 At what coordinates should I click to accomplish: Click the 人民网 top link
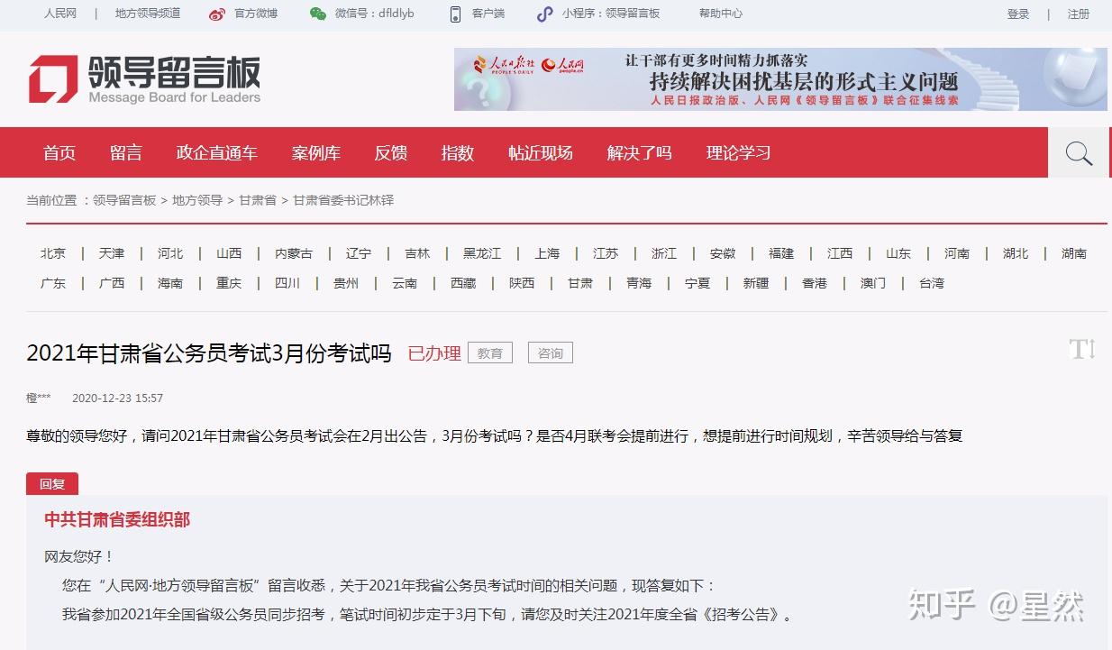pyautogui.click(x=60, y=14)
